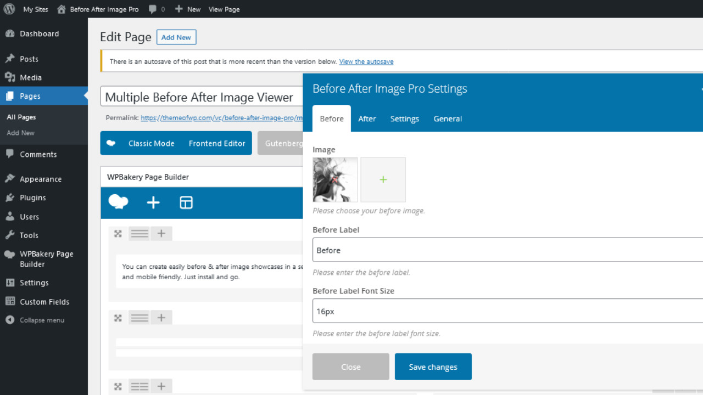The height and width of the screenshot is (395, 703).
Task: Close the Before After Image Pro Settings dialog
Action: click(351, 367)
